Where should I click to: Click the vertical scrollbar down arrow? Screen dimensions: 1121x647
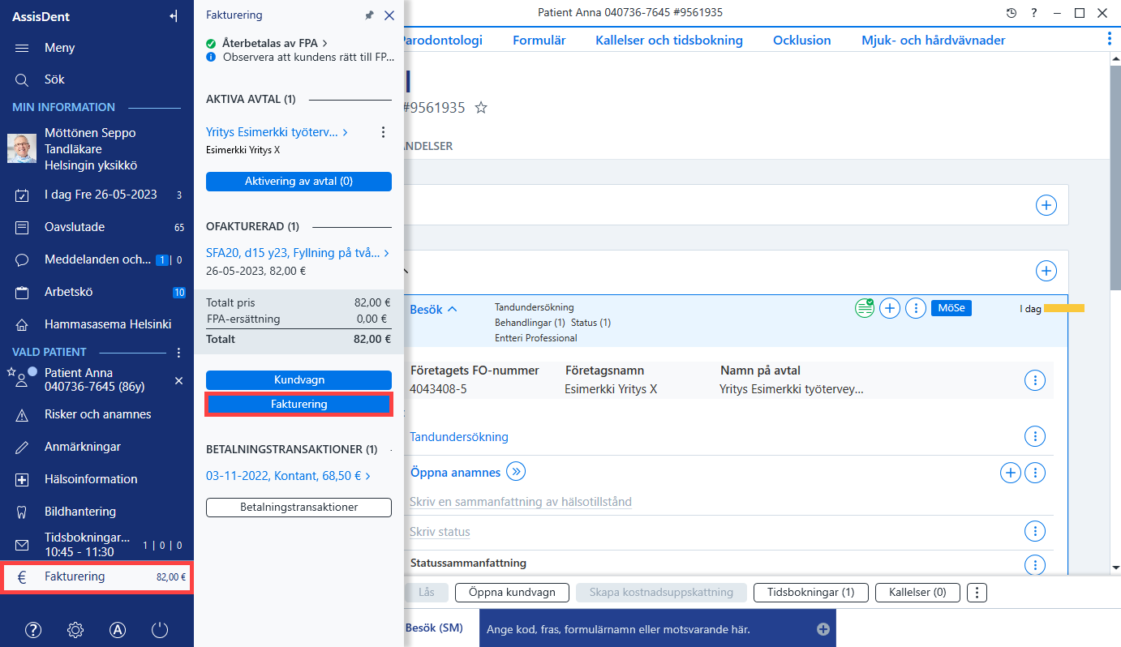click(x=1115, y=568)
